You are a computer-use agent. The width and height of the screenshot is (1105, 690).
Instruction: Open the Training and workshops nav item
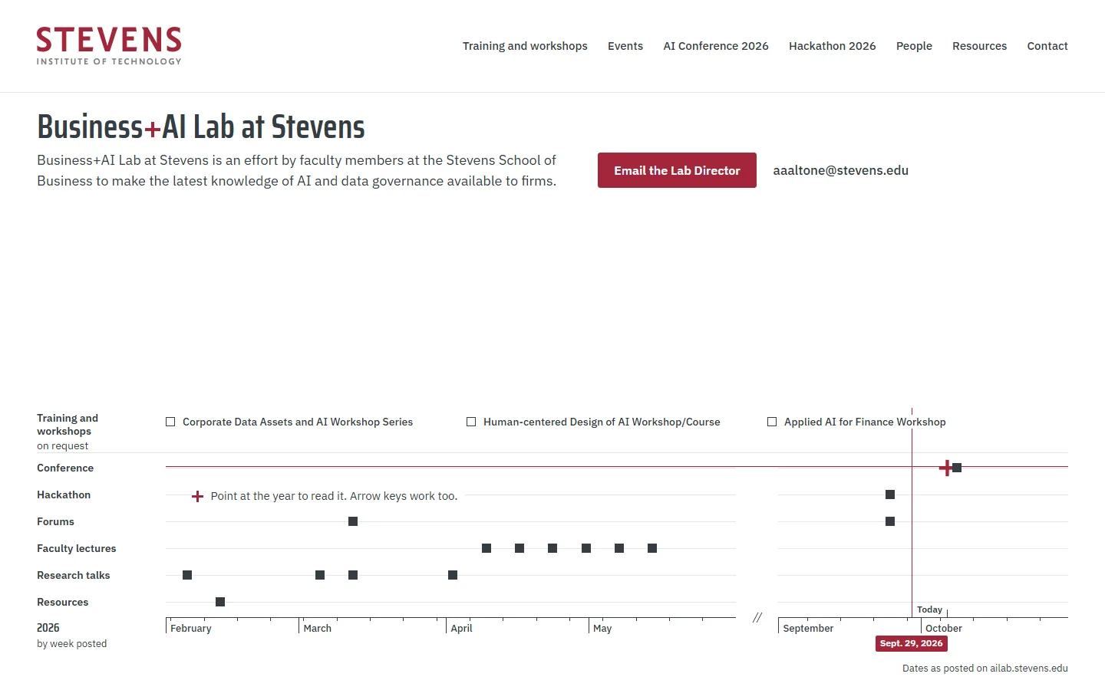coord(525,46)
